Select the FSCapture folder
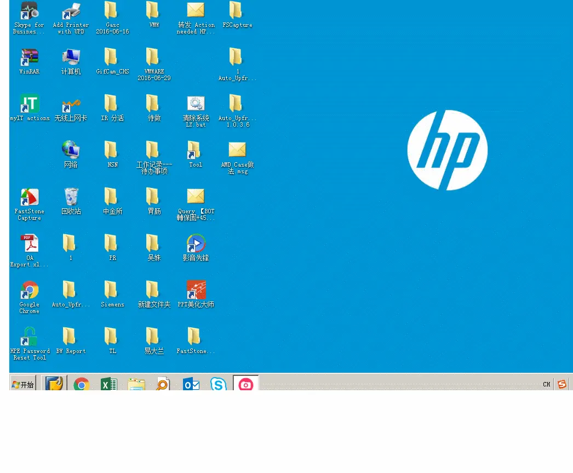Viewport: 573px width, 473px height. tap(237, 15)
